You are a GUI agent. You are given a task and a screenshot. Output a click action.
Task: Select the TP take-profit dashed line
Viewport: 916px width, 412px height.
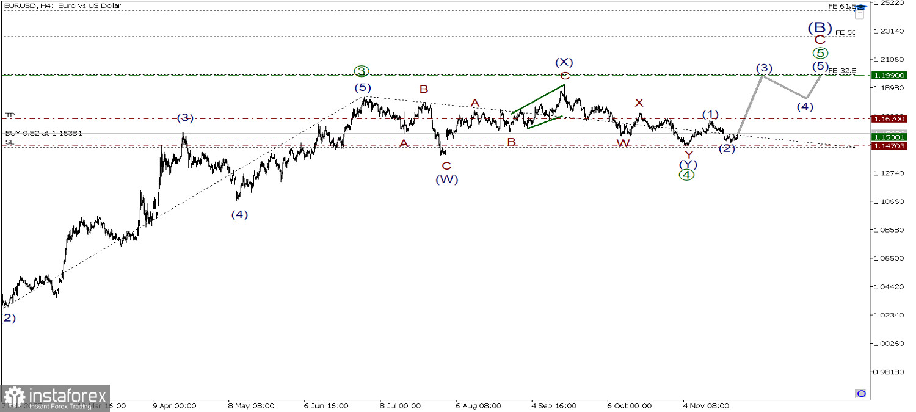point(427,118)
